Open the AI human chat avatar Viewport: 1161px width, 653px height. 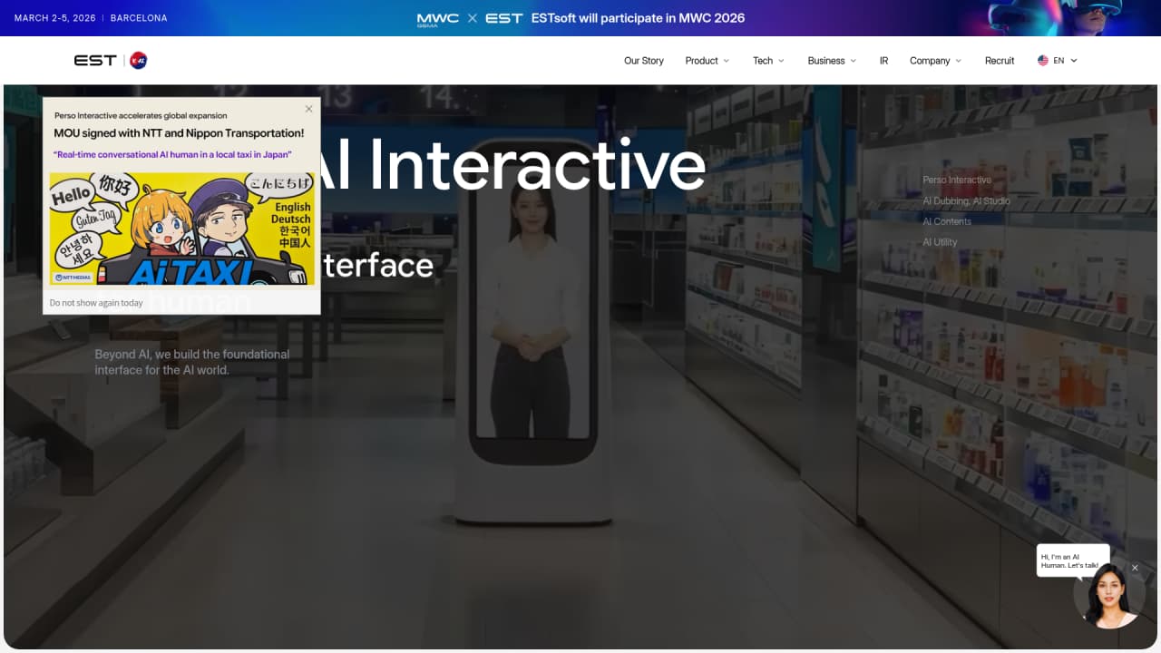point(1108,596)
